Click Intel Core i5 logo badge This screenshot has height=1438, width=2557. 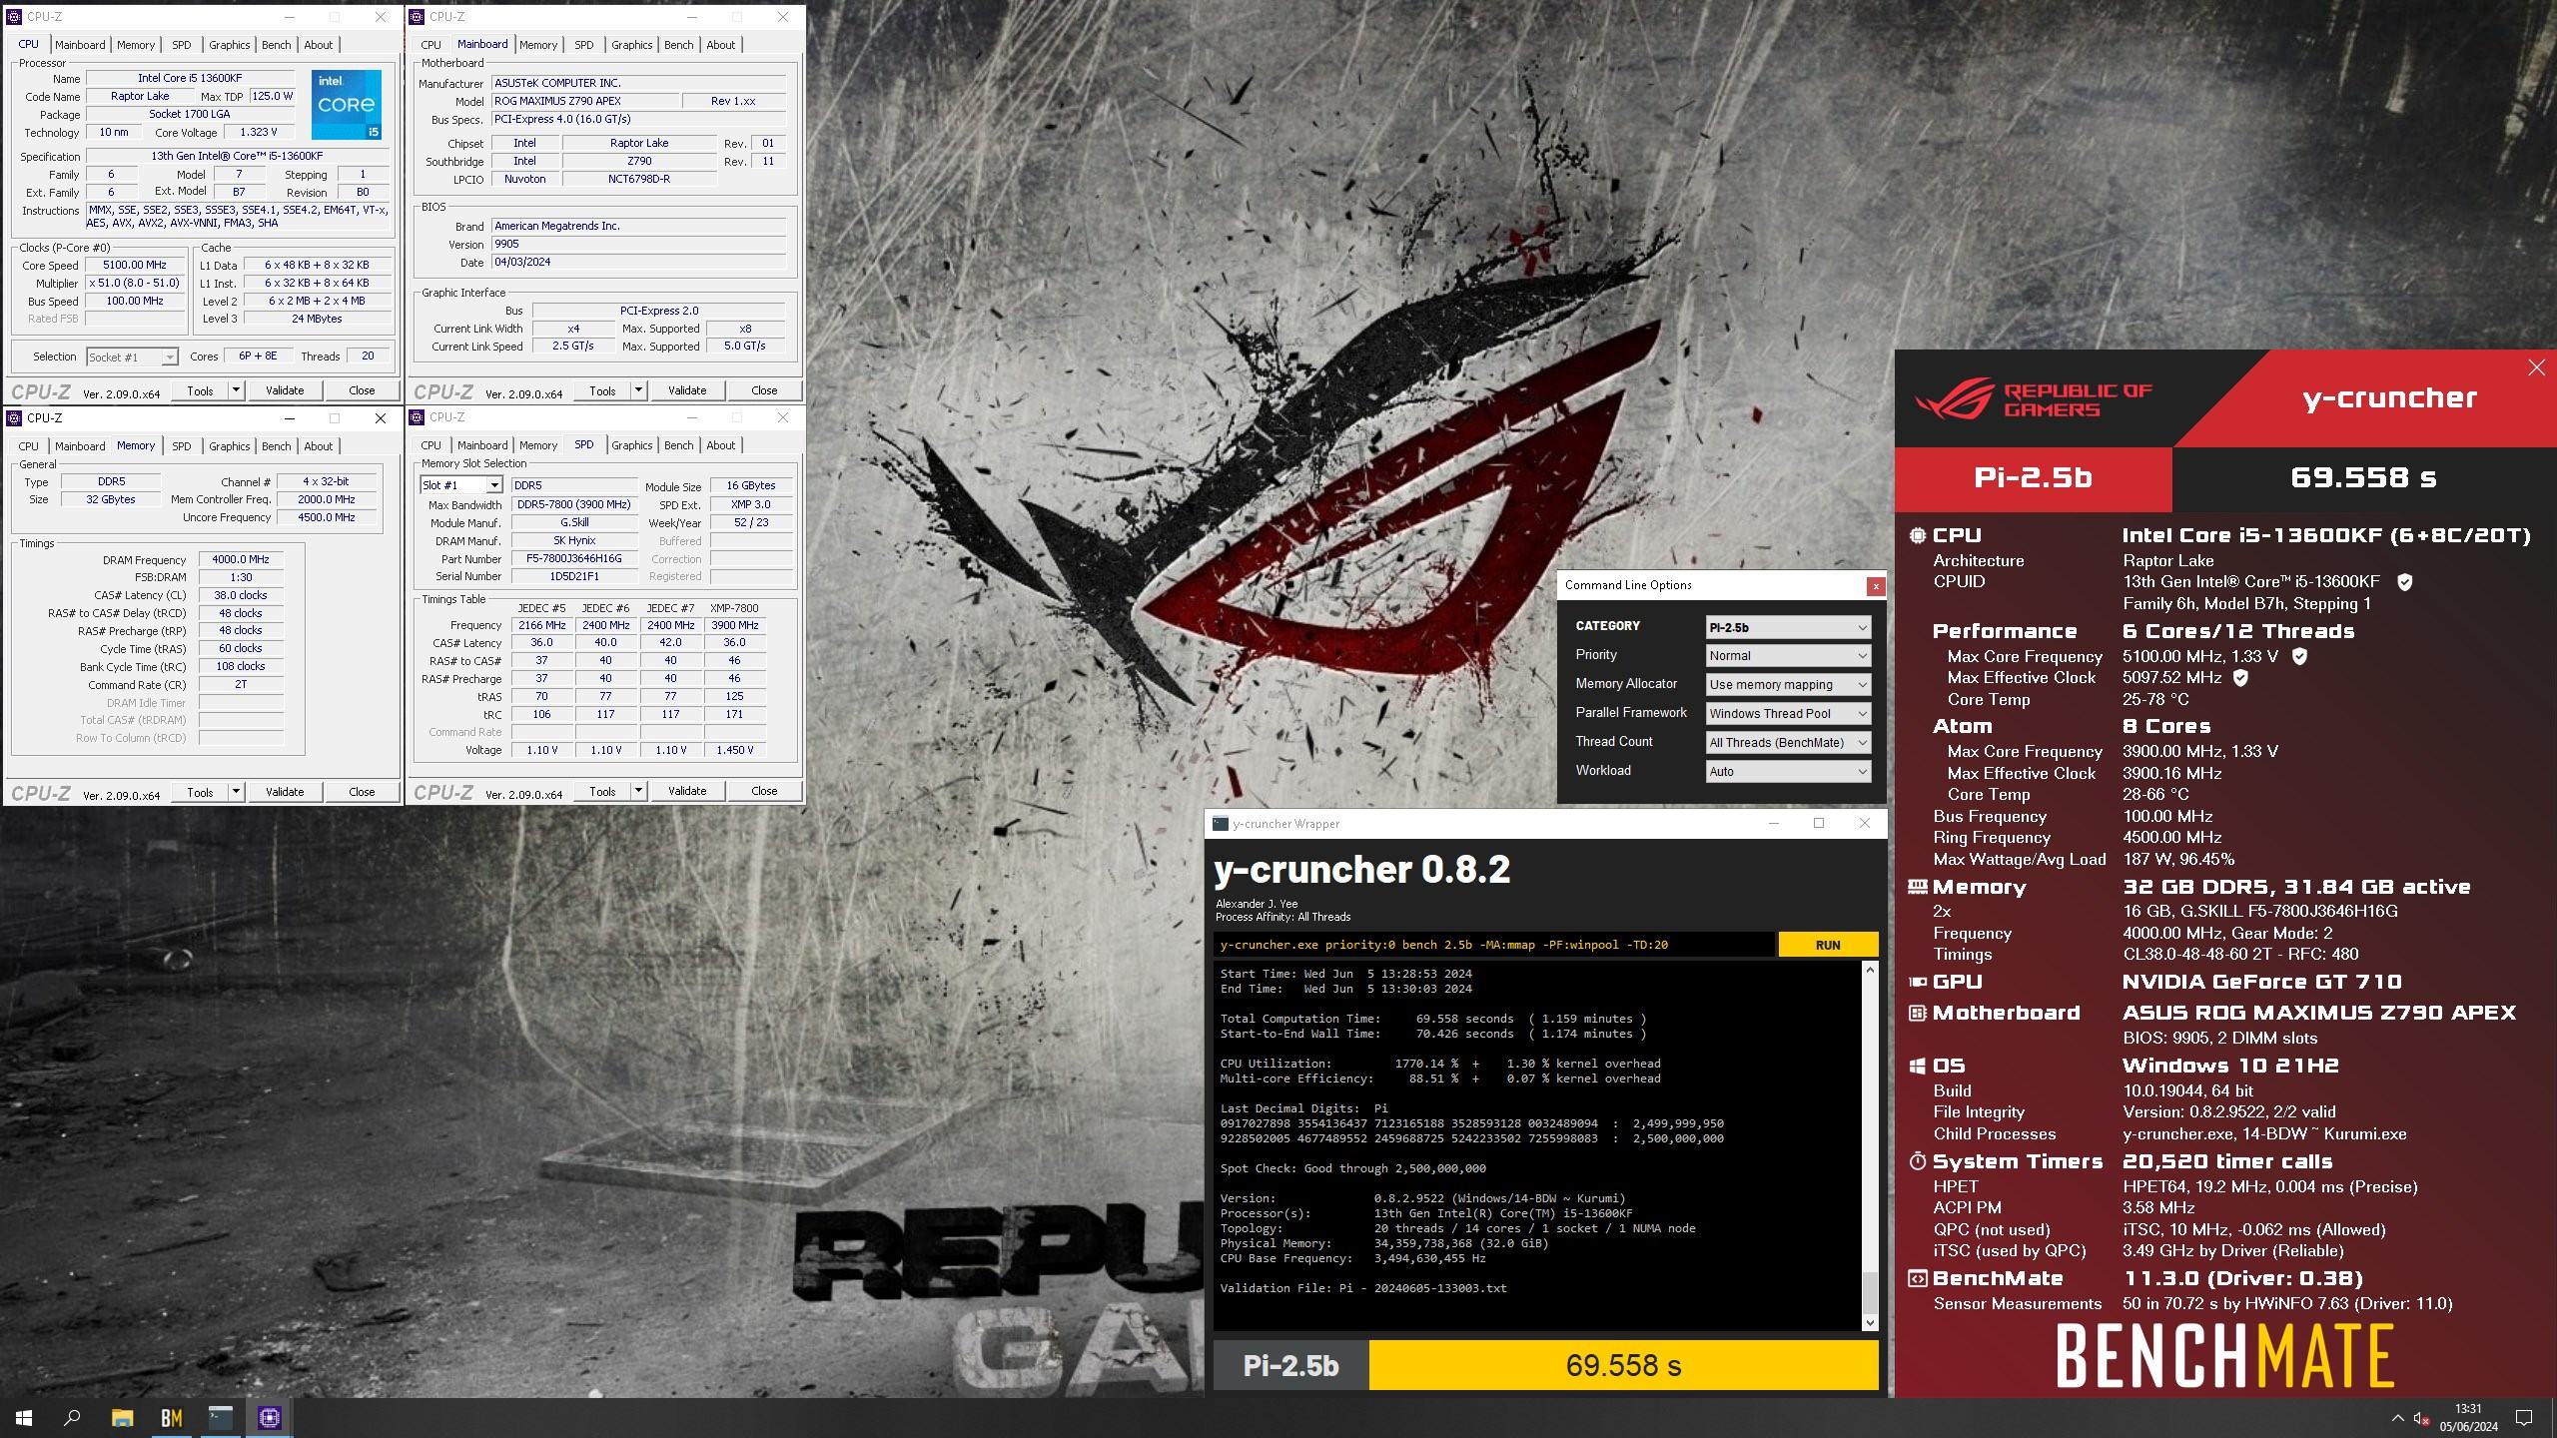pyautogui.click(x=346, y=104)
